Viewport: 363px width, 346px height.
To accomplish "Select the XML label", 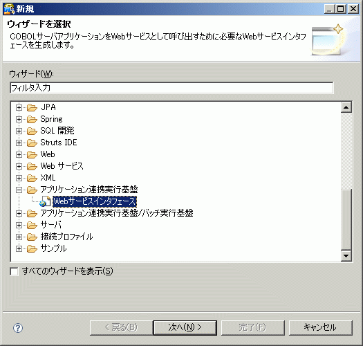I will click(x=48, y=178).
